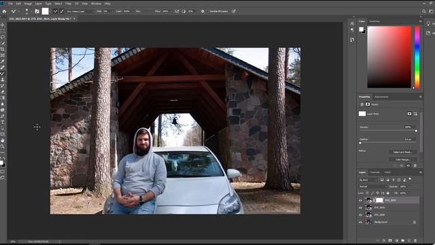Click the Color Range button
This screenshot has width=435, height=245.
pos(402,160)
